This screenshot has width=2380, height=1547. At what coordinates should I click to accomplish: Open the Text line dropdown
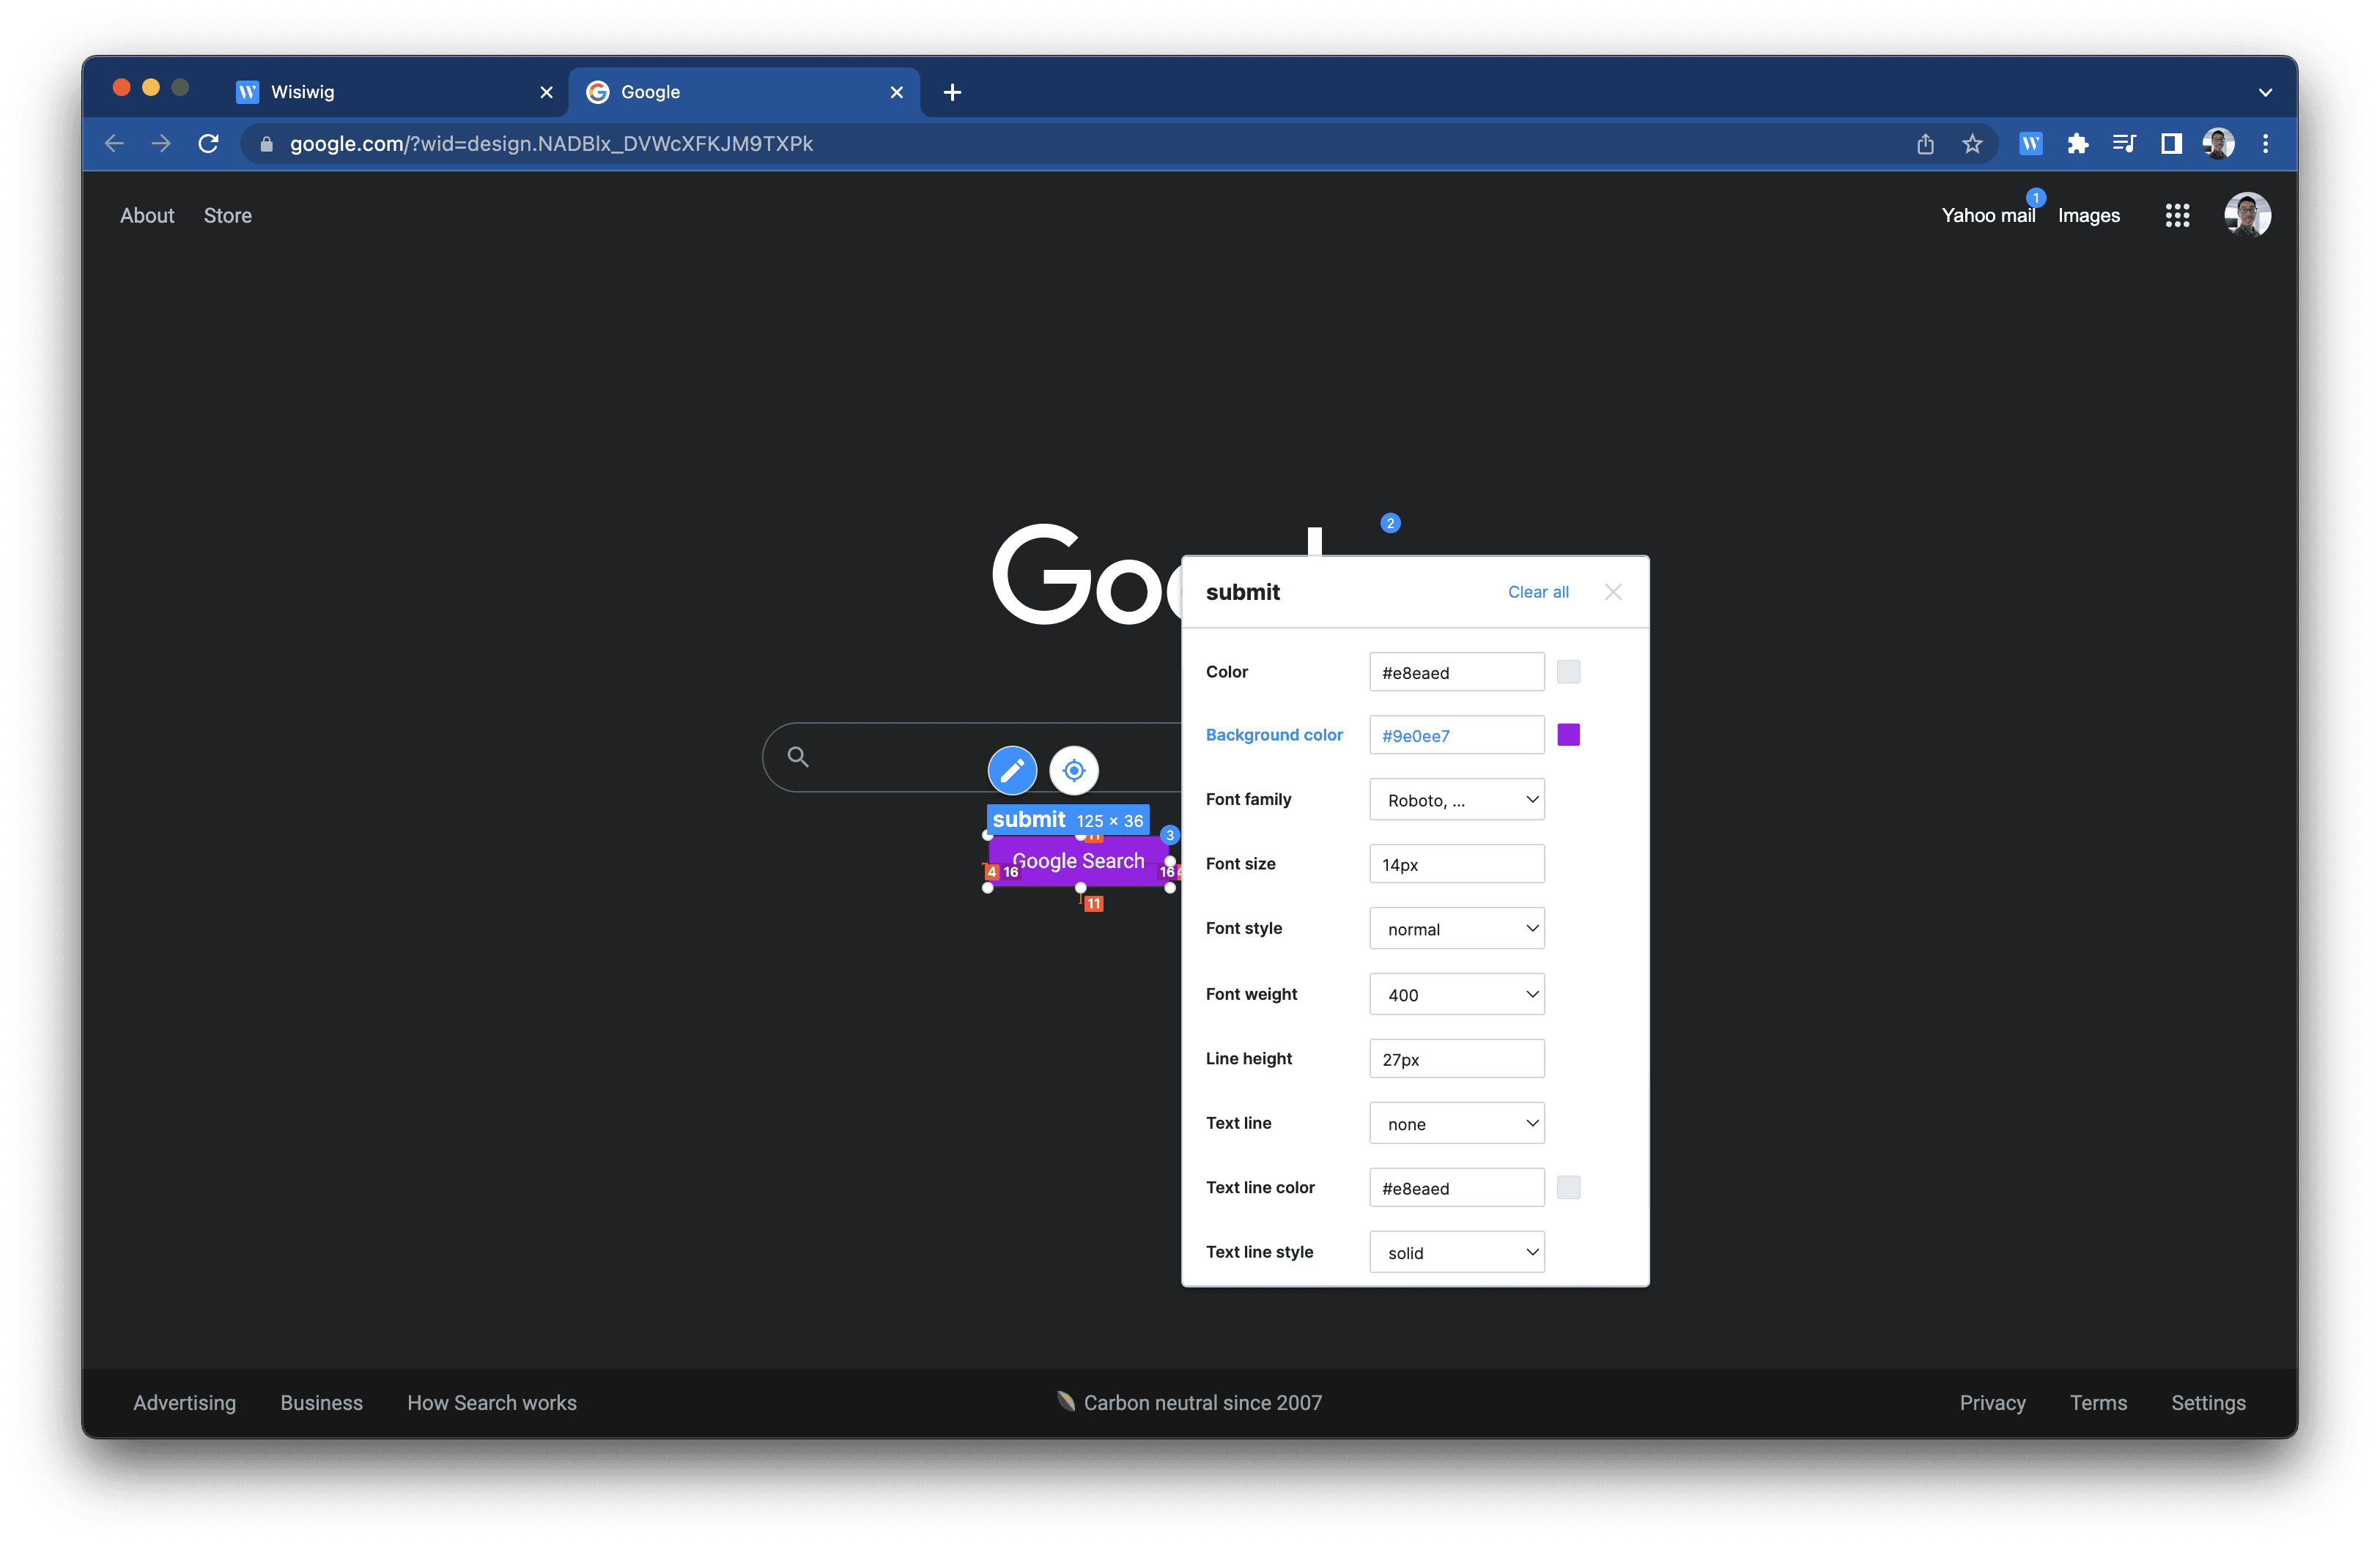point(1457,1124)
